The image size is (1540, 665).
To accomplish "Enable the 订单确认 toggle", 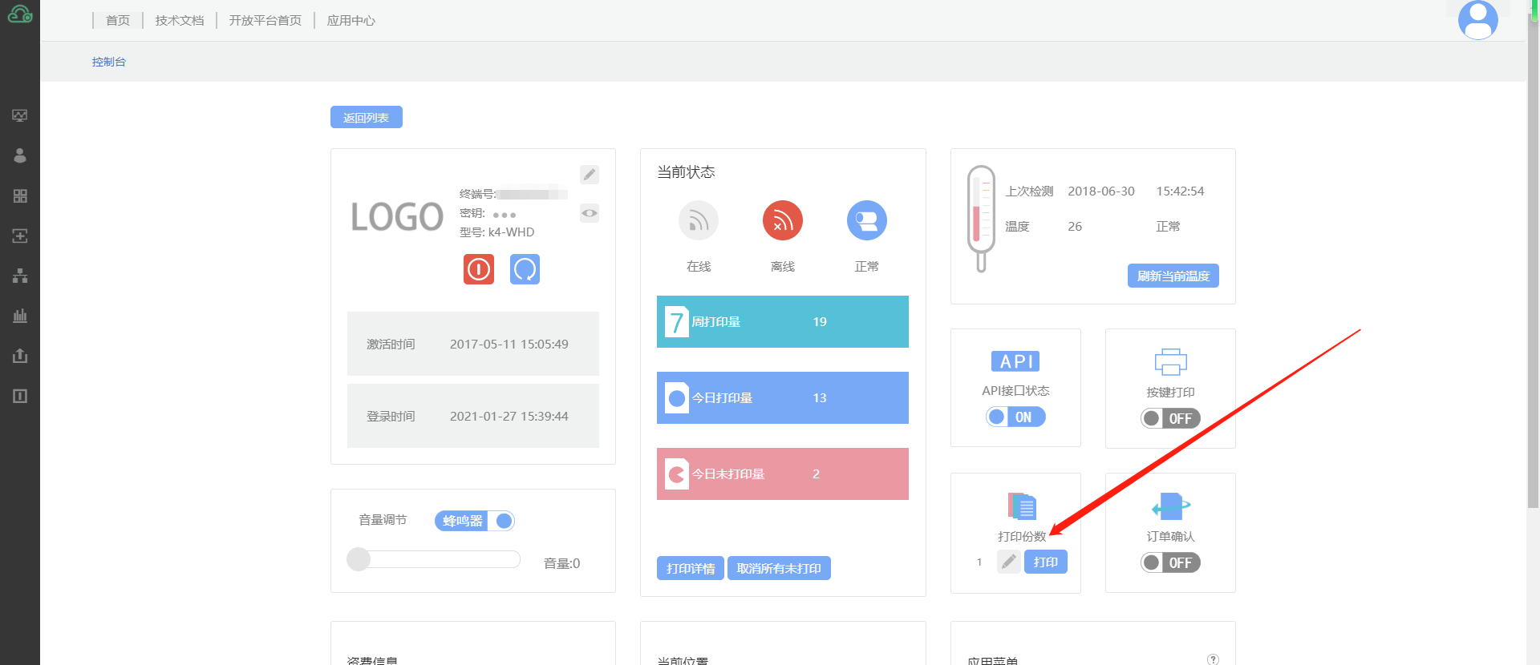I will pyautogui.click(x=1170, y=562).
